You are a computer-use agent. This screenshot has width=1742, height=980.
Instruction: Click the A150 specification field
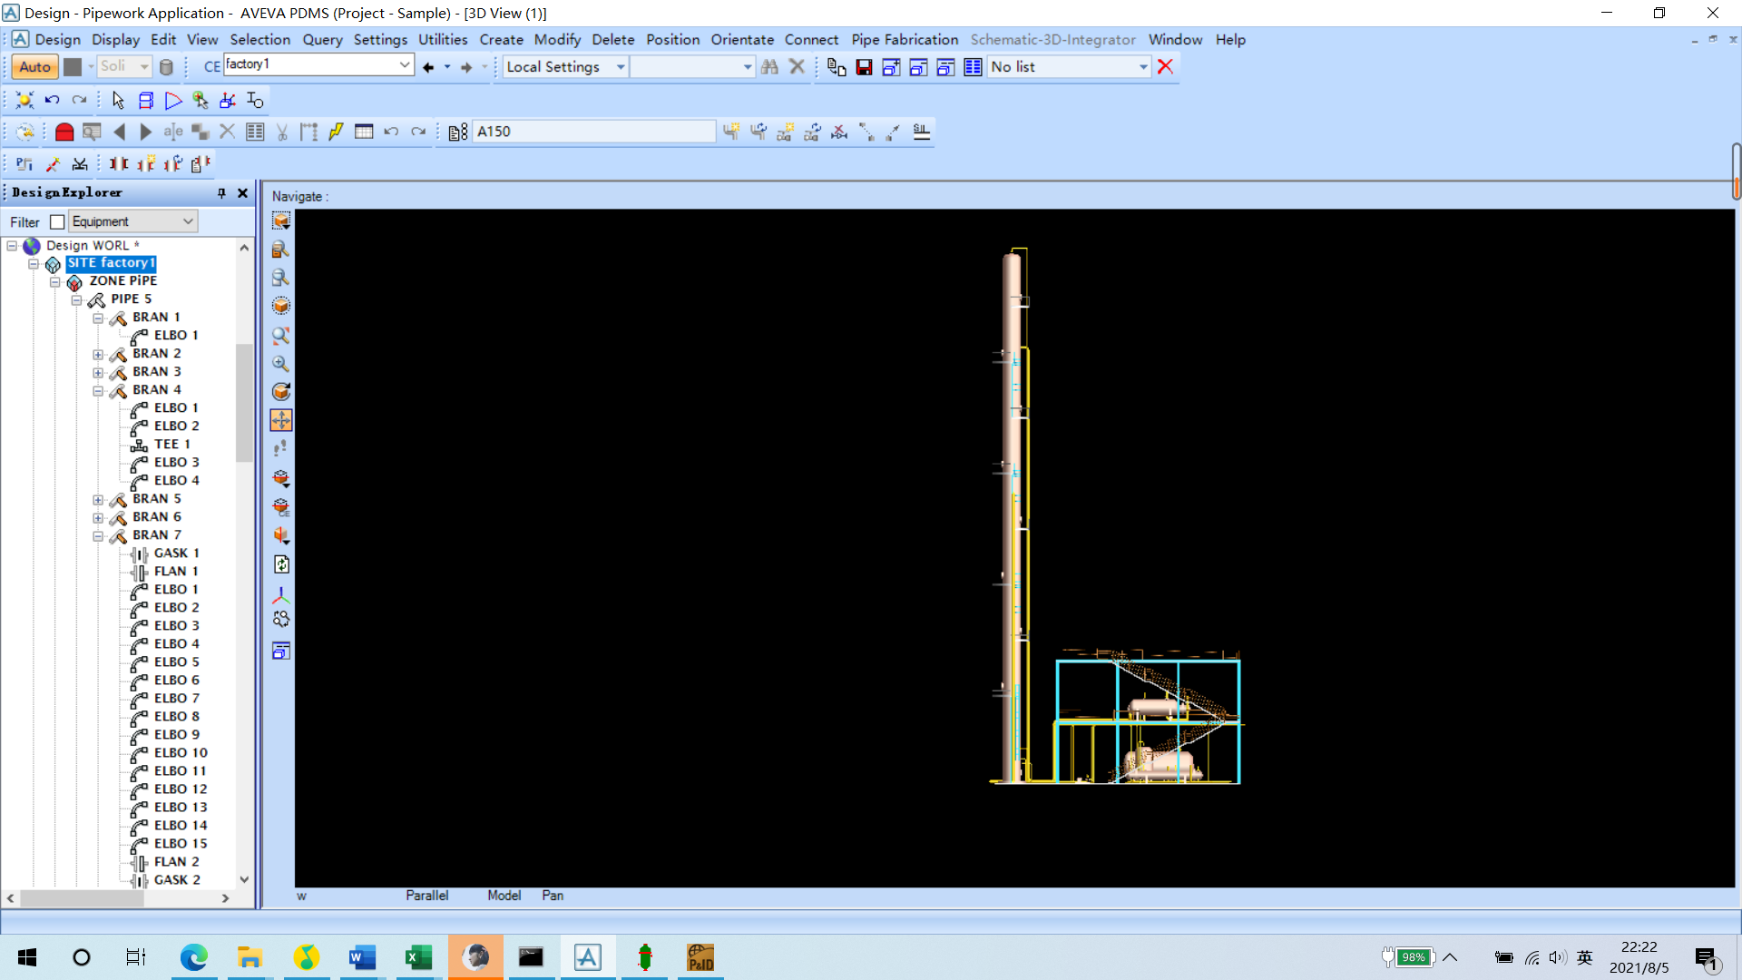pos(594,132)
